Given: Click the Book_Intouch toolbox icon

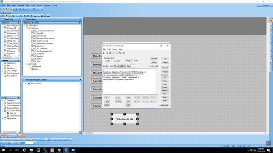Looking at the screenshot, I should 29,83.
